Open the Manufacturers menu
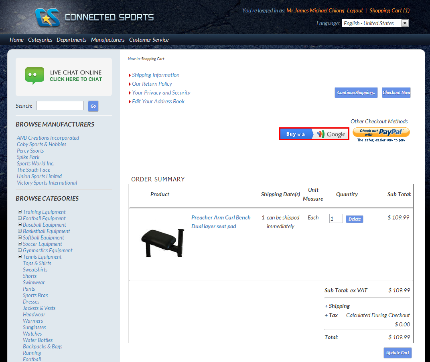 107,40
